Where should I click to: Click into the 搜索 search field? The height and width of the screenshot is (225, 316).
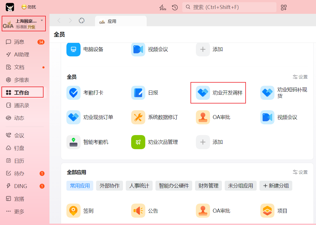click(229, 7)
